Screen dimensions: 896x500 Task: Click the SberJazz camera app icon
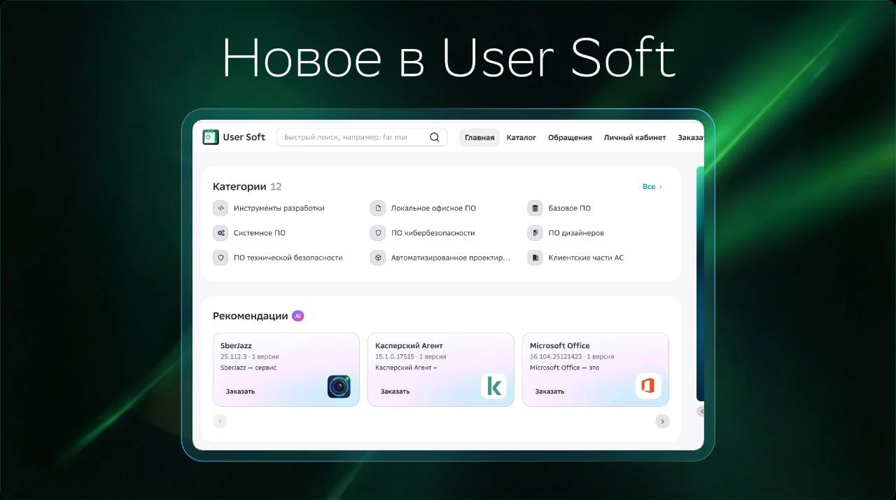pyautogui.click(x=339, y=387)
